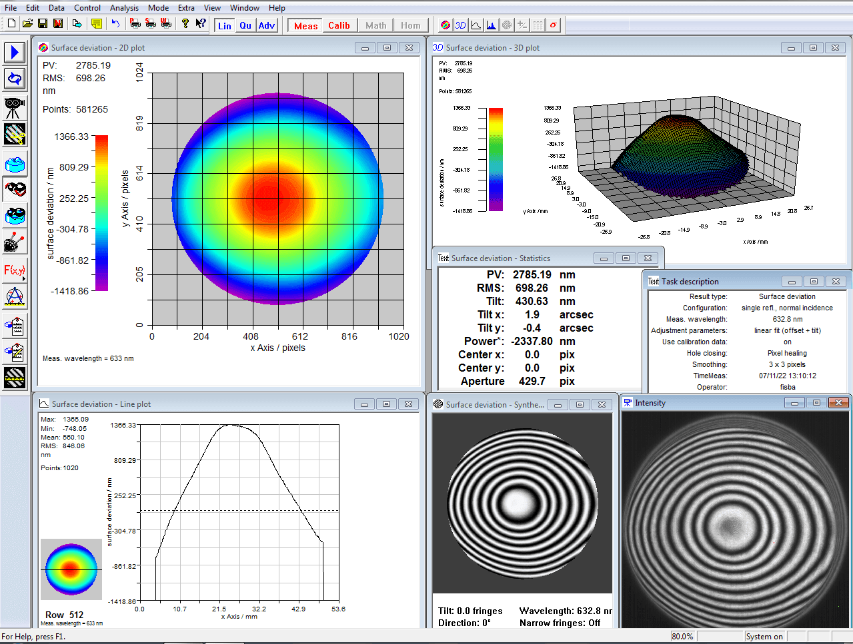The width and height of the screenshot is (853, 644).
Task: Open the Extra menu
Action: [x=186, y=8]
